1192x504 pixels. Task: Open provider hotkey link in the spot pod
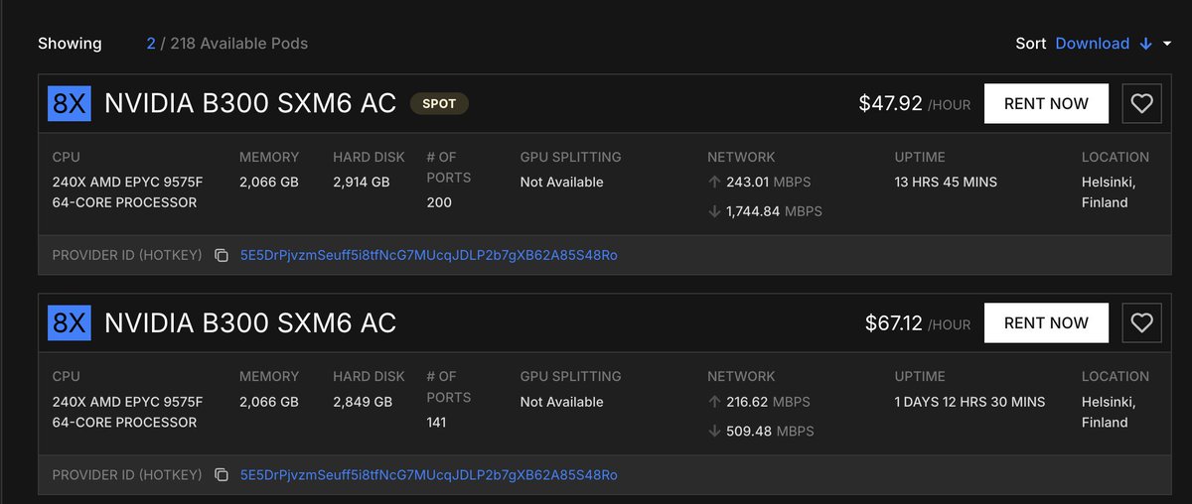428,255
